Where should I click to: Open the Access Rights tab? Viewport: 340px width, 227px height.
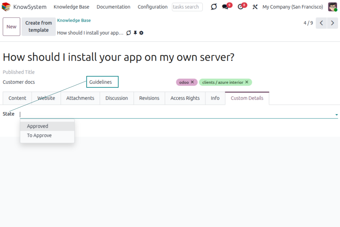185,98
